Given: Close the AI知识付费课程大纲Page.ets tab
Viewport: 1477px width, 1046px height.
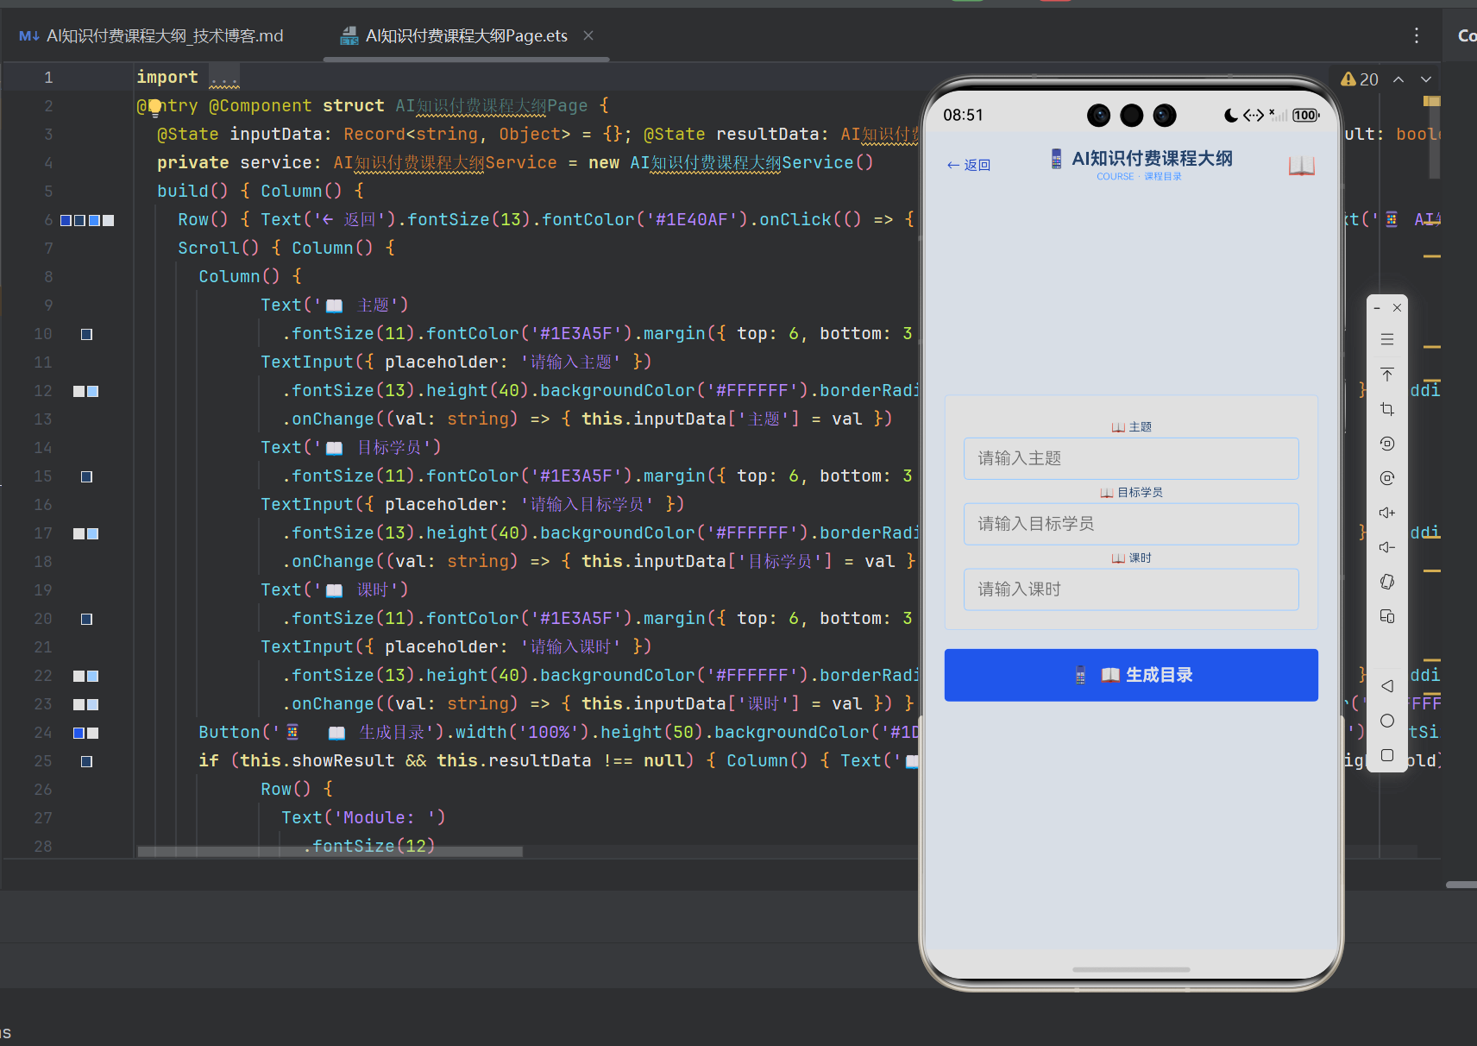Looking at the screenshot, I should (588, 35).
